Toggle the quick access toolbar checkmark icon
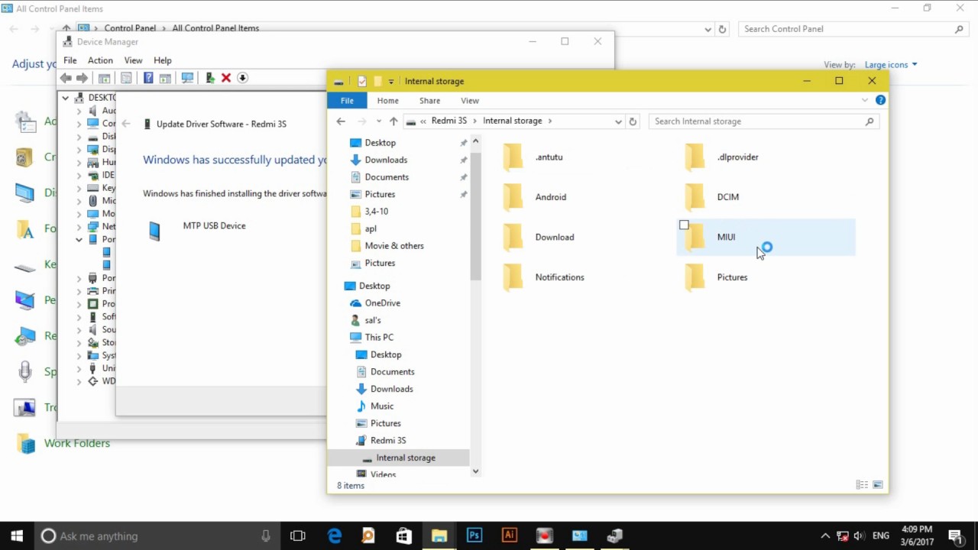The width and height of the screenshot is (978, 550). 362,81
